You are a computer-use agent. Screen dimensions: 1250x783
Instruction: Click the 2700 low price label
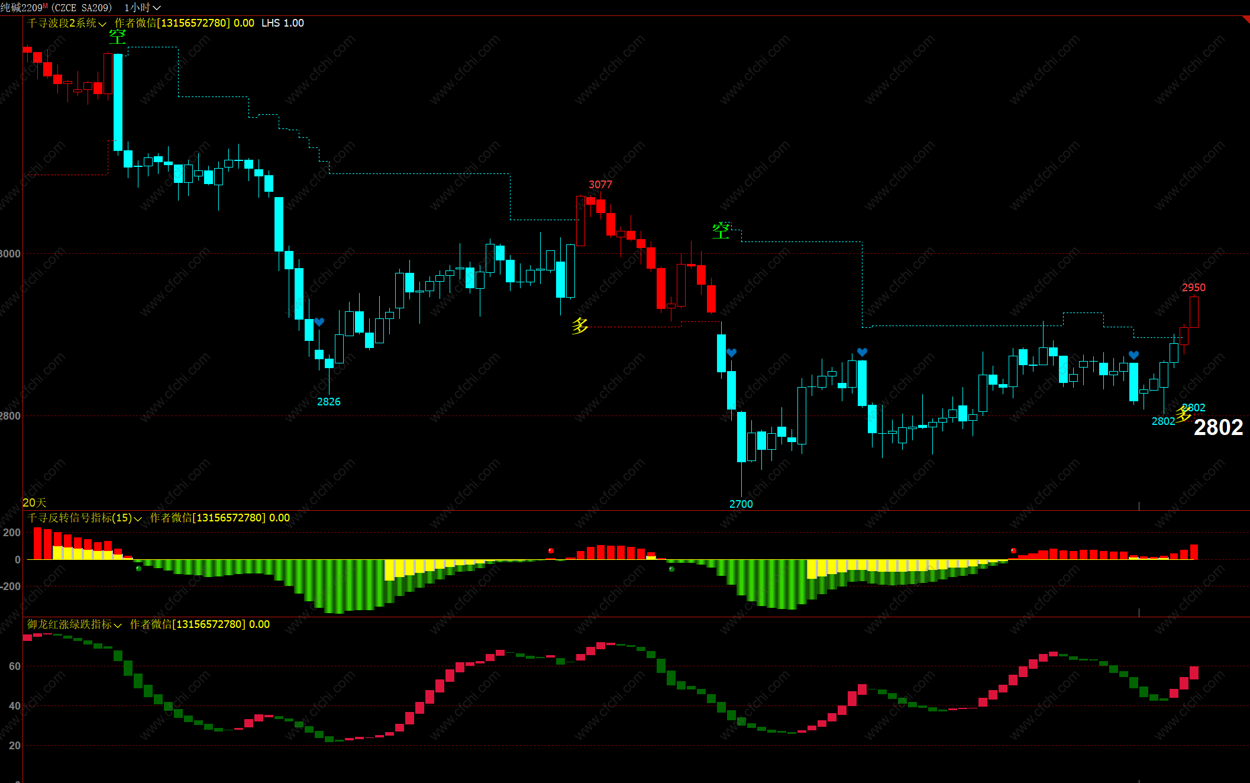[741, 504]
